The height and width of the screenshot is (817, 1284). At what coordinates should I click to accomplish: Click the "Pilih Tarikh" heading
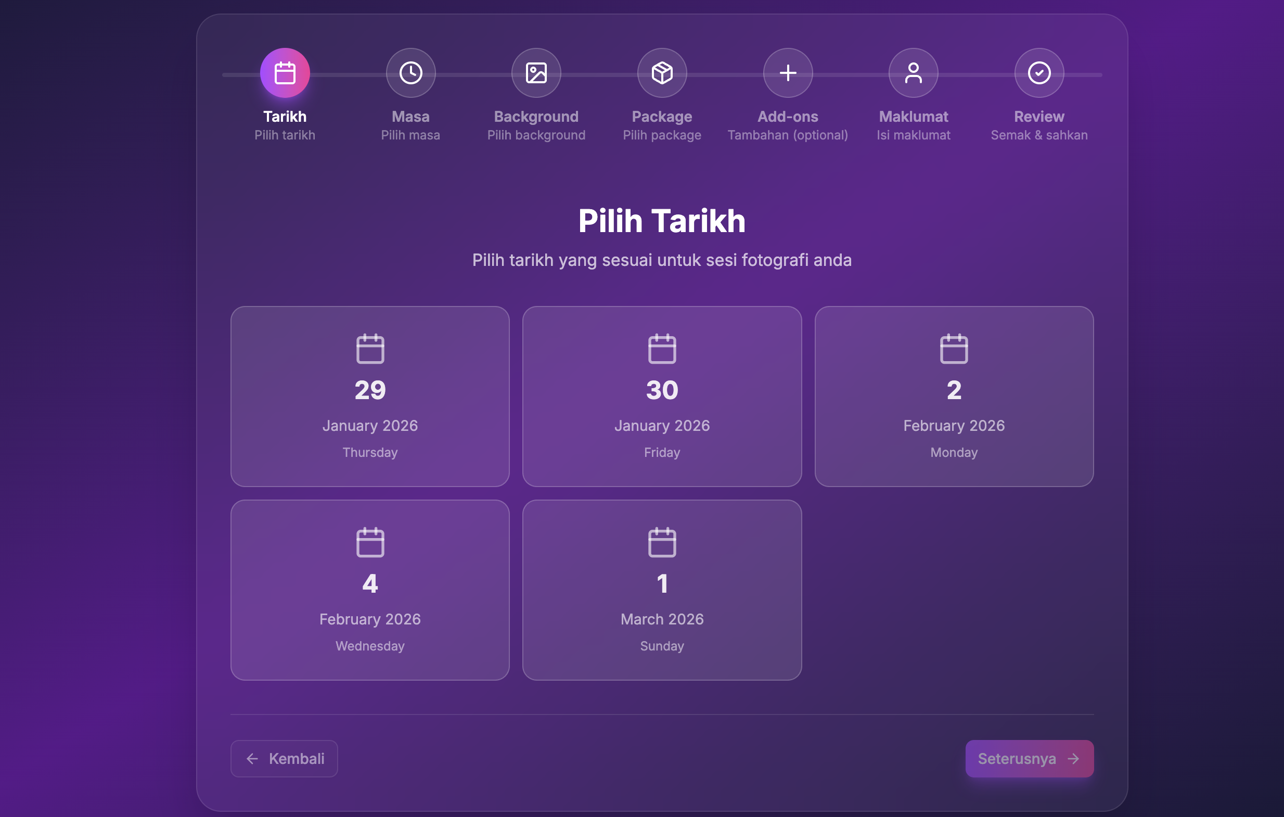point(662,221)
